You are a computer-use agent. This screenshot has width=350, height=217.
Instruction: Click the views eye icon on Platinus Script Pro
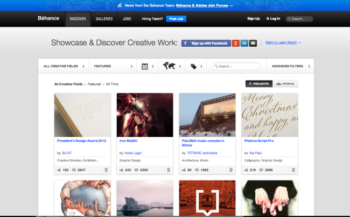point(261,170)
